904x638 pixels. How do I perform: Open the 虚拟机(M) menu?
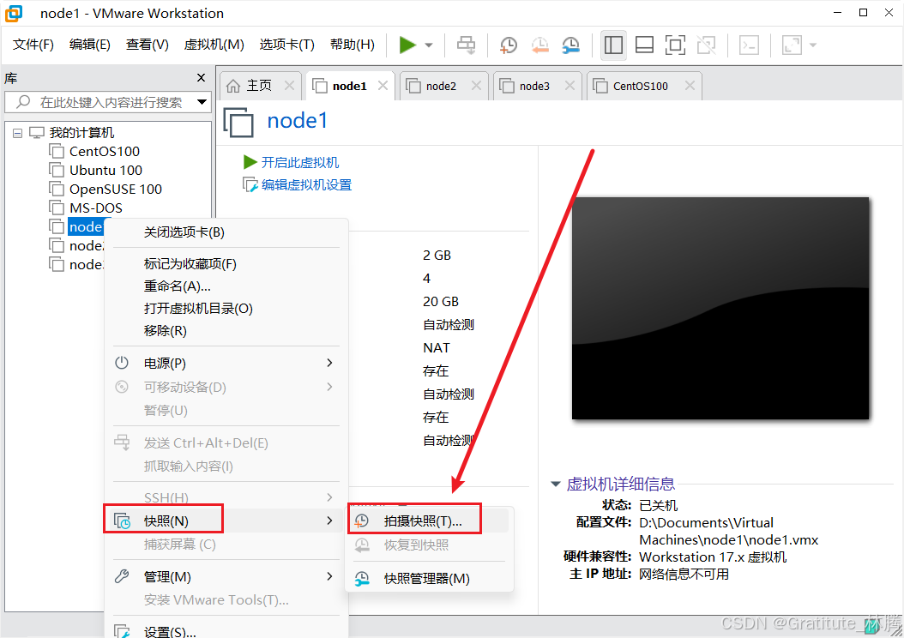pyautogui.click(x=214, y=45)
